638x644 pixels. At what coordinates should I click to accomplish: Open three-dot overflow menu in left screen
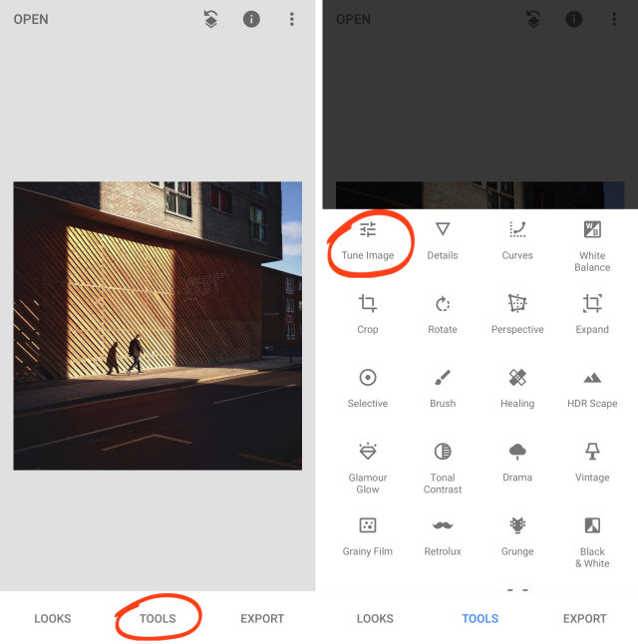click(x=292, y=19)
